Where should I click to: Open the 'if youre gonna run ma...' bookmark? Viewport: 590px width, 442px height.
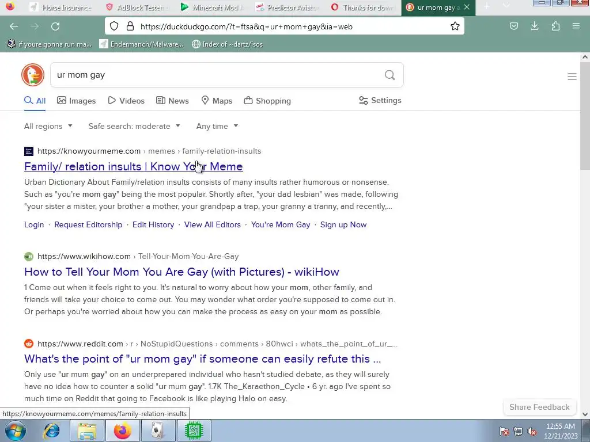tap(50, 44)
